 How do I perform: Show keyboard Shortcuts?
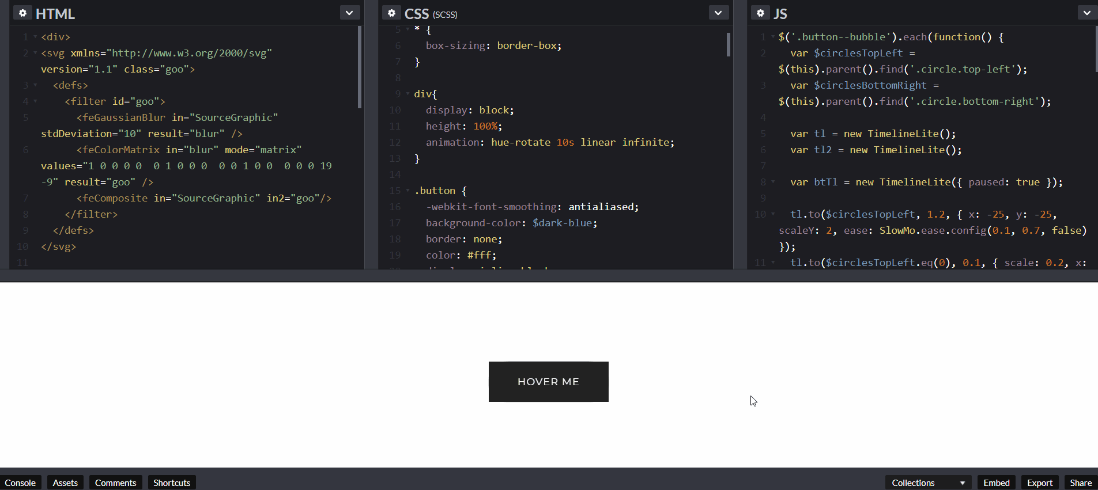172,483
